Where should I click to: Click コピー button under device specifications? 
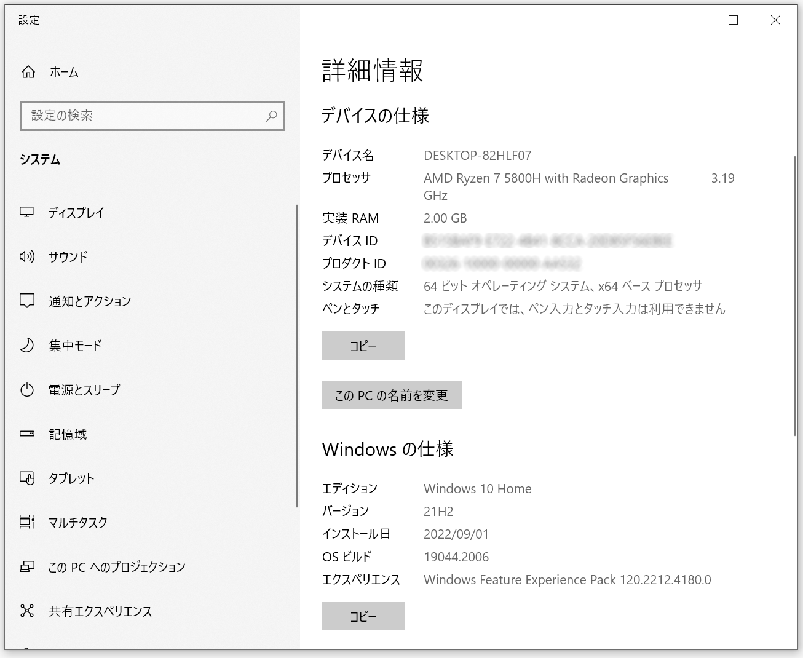tap(363, 346)
